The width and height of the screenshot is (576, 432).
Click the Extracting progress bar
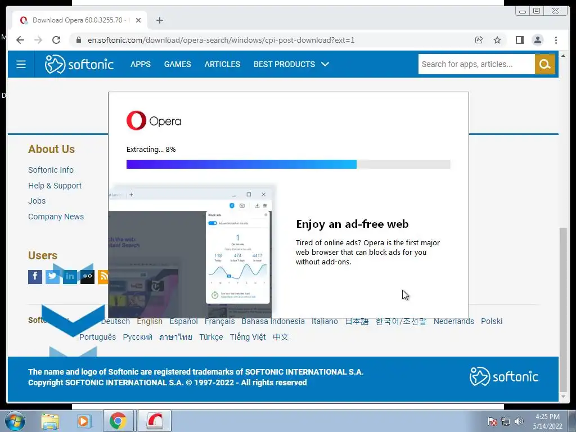pos(289,164)
